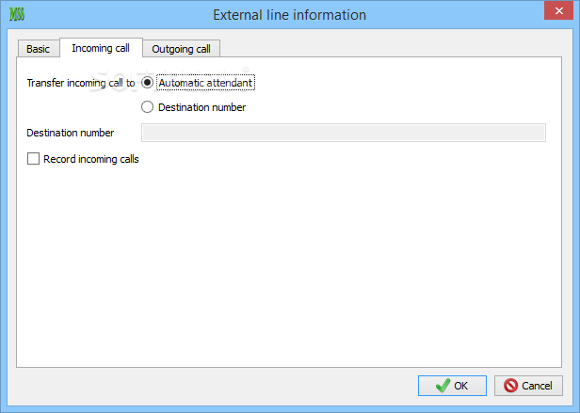This screenshot has width=580, height=413.
Task: Select the Incoming call tab
Action: tap(101, 48)
